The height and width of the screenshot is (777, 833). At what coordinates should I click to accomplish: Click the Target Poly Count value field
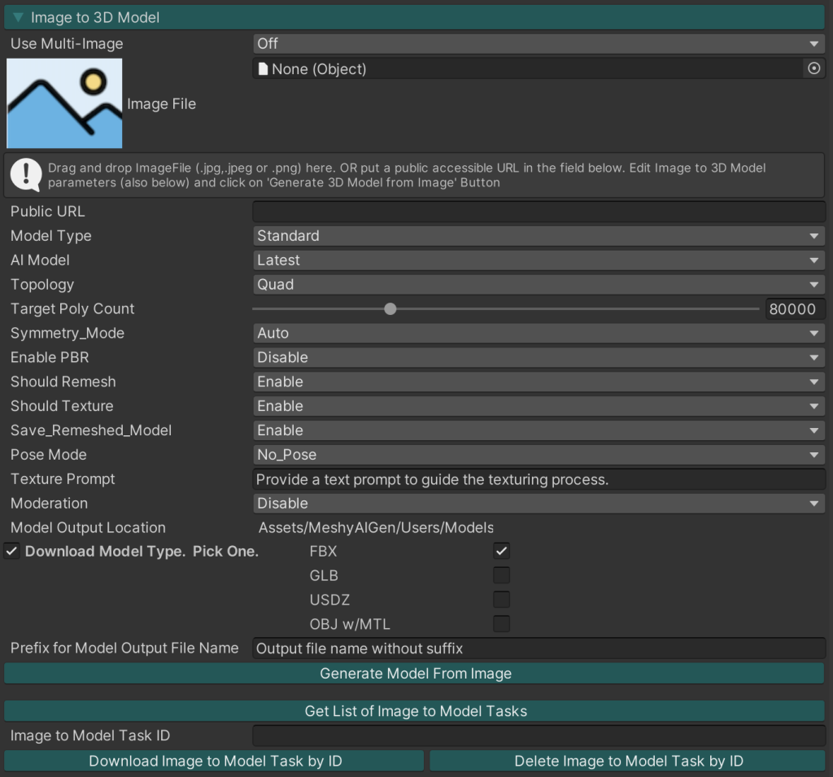[x=795, y=309]
